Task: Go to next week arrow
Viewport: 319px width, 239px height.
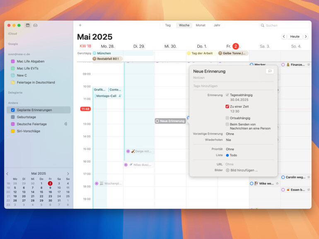Action: (x=306, y=36)
